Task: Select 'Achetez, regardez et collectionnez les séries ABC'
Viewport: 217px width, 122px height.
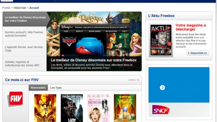Action: [x=25, y=64]
